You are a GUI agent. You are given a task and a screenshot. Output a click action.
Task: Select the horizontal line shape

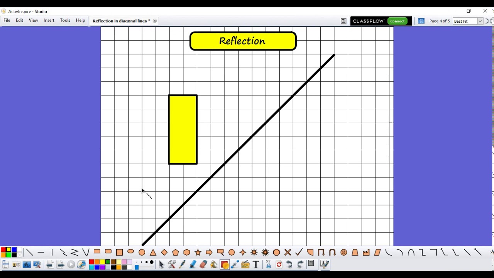(41, 253)
